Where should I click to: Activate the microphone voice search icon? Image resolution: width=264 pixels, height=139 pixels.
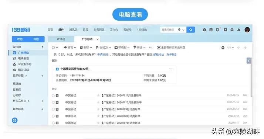(x=179, y=30)
